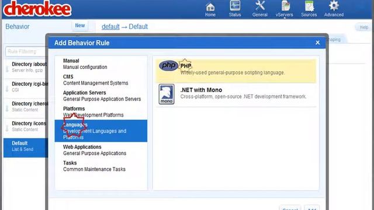Select the Default List & Send rule
The image size is (374, 210).
tap(26, 148)
